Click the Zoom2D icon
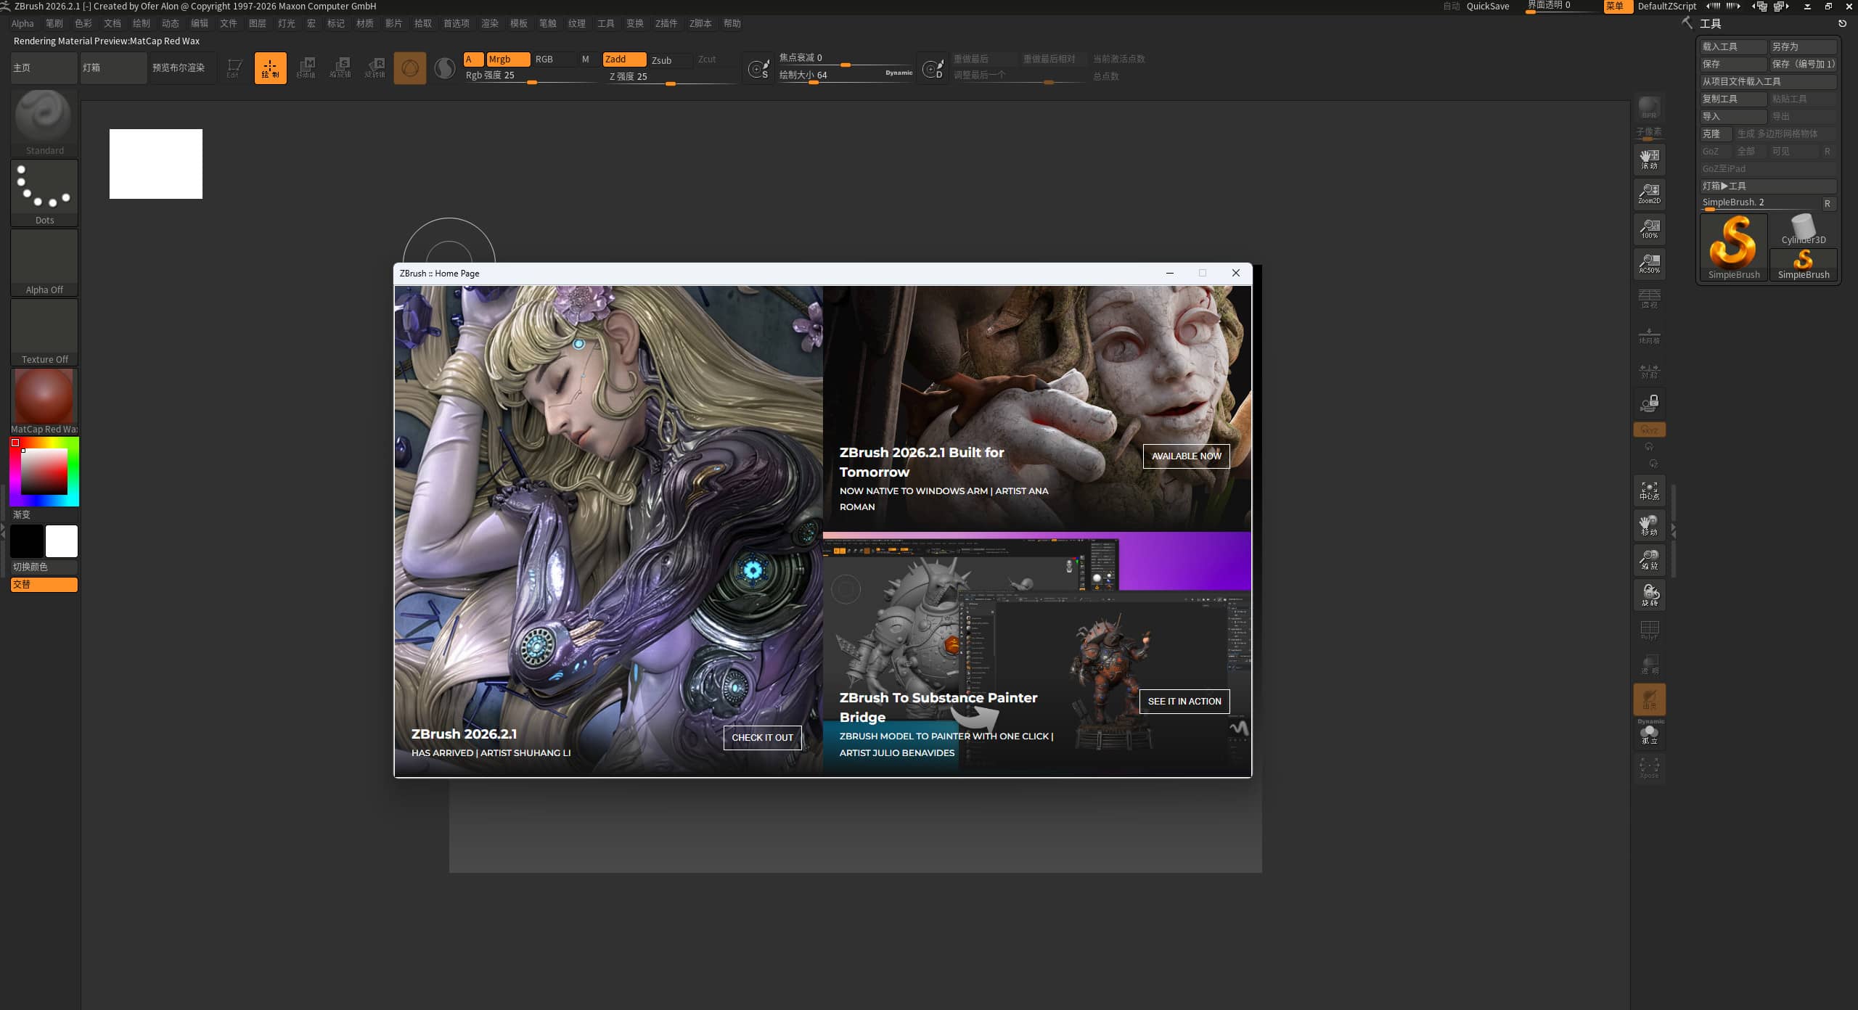This screenshot has width=1858, height=1010. [1650, 194]
